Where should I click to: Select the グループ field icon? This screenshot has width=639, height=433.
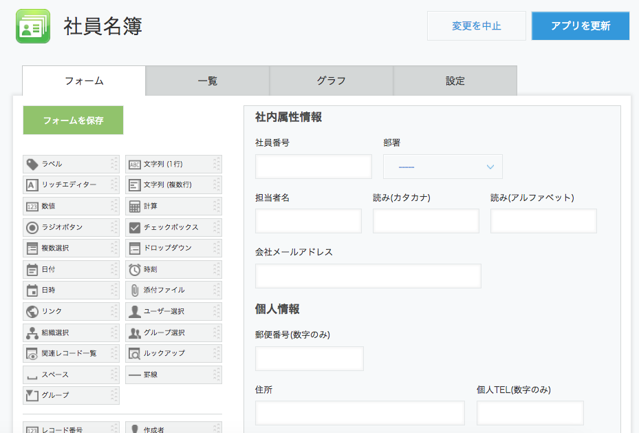point(32,396)
